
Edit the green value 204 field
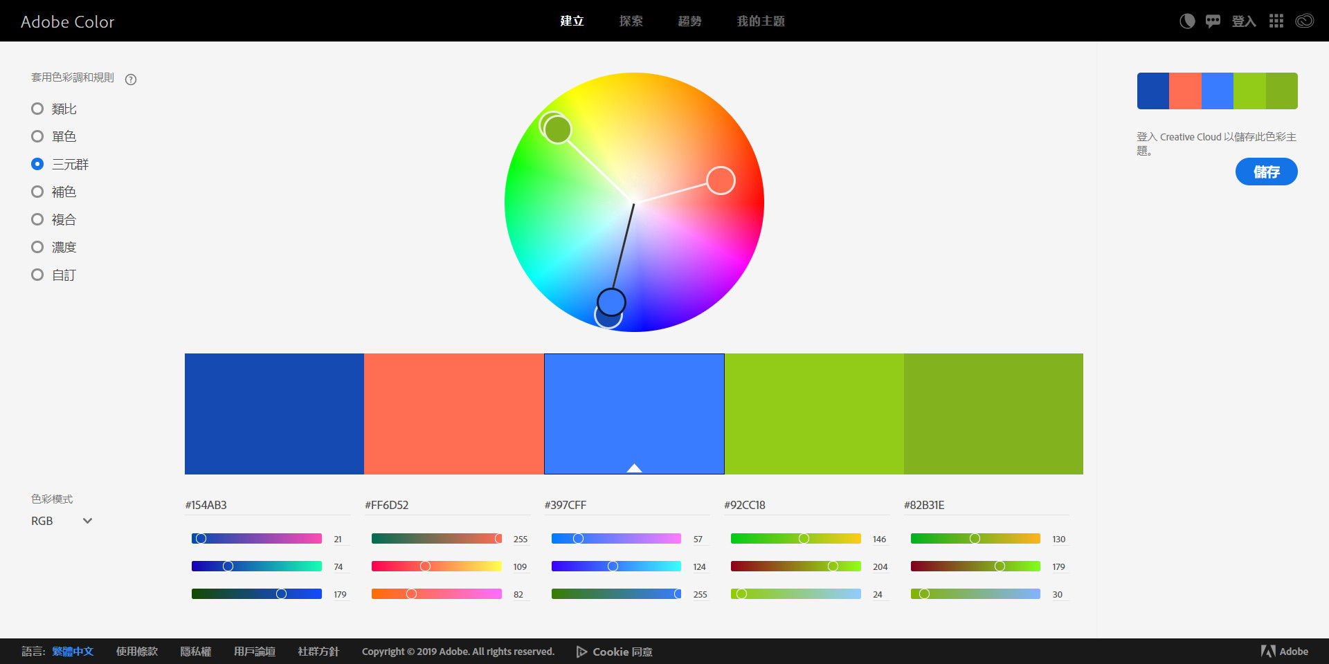coord(880,567)
